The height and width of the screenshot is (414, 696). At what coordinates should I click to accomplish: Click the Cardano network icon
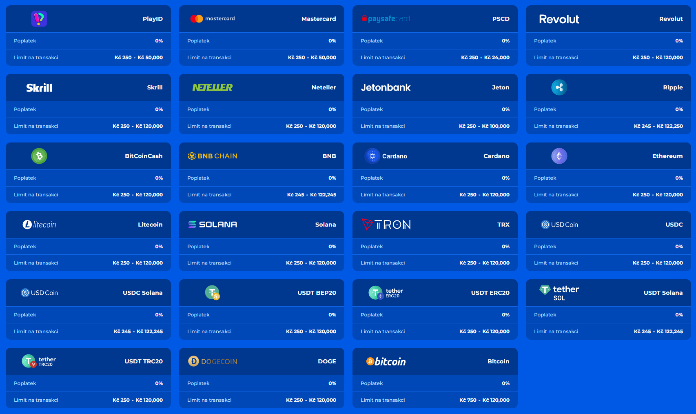coord(372,156)
